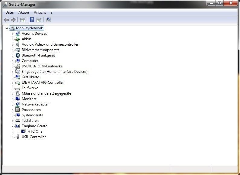Click the HTC One device icon
This screenshot has width=240, height=175.
pos(24,131)
